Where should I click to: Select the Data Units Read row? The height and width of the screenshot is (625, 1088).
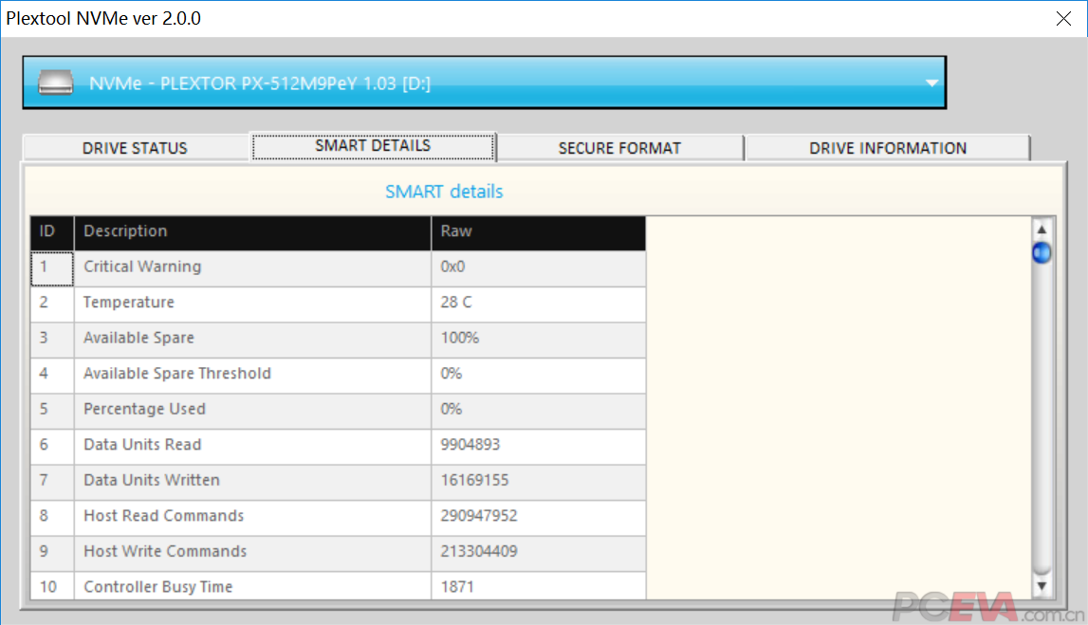click(x=338, y=446)
